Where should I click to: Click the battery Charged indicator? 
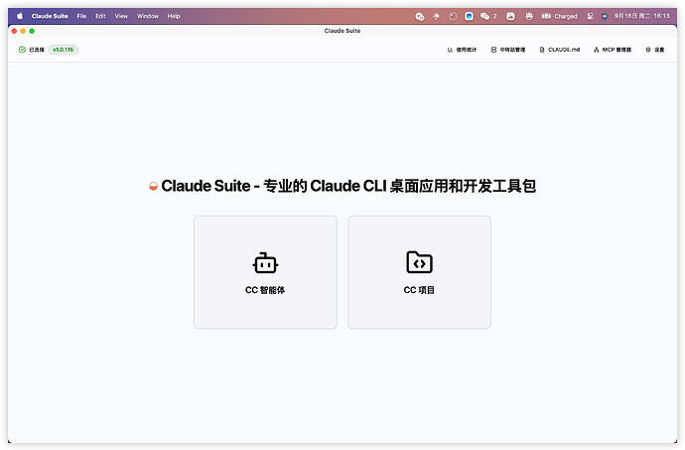pyautogui.click(x=559, y=16)
